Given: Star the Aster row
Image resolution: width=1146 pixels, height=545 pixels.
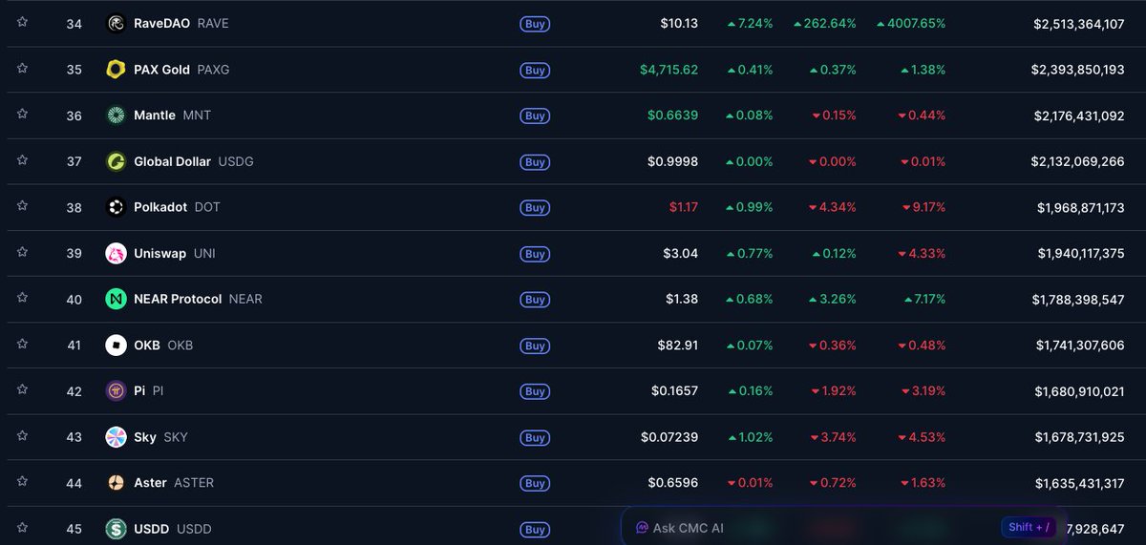Looking at the screenshot, I should [x=22, y=482].
